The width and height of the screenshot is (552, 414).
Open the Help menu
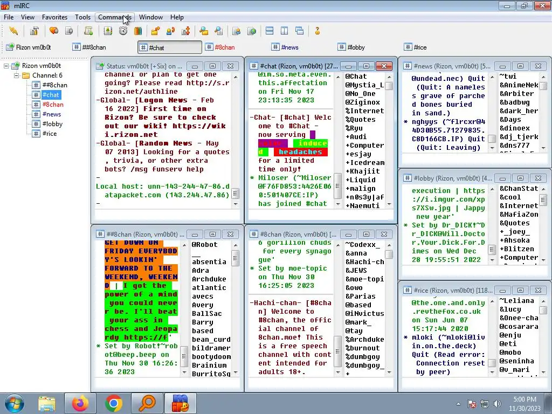click(177, 17)
